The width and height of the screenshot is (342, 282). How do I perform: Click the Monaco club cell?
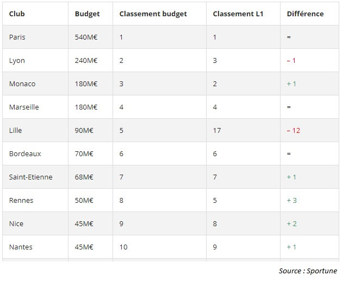pyautogui.click(x=22, y=84)
